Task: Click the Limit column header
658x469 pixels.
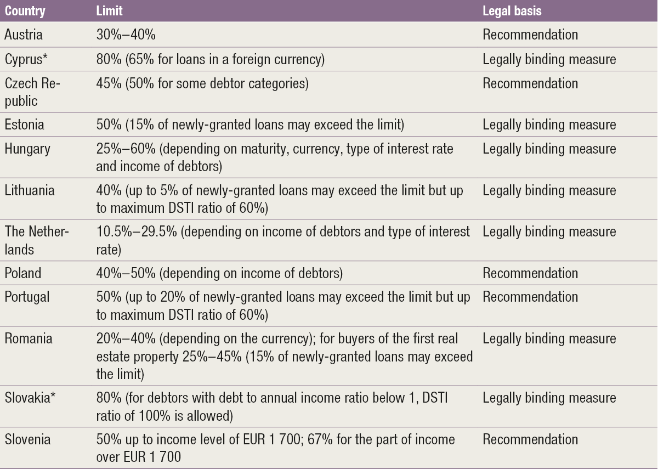Action: 109,11
